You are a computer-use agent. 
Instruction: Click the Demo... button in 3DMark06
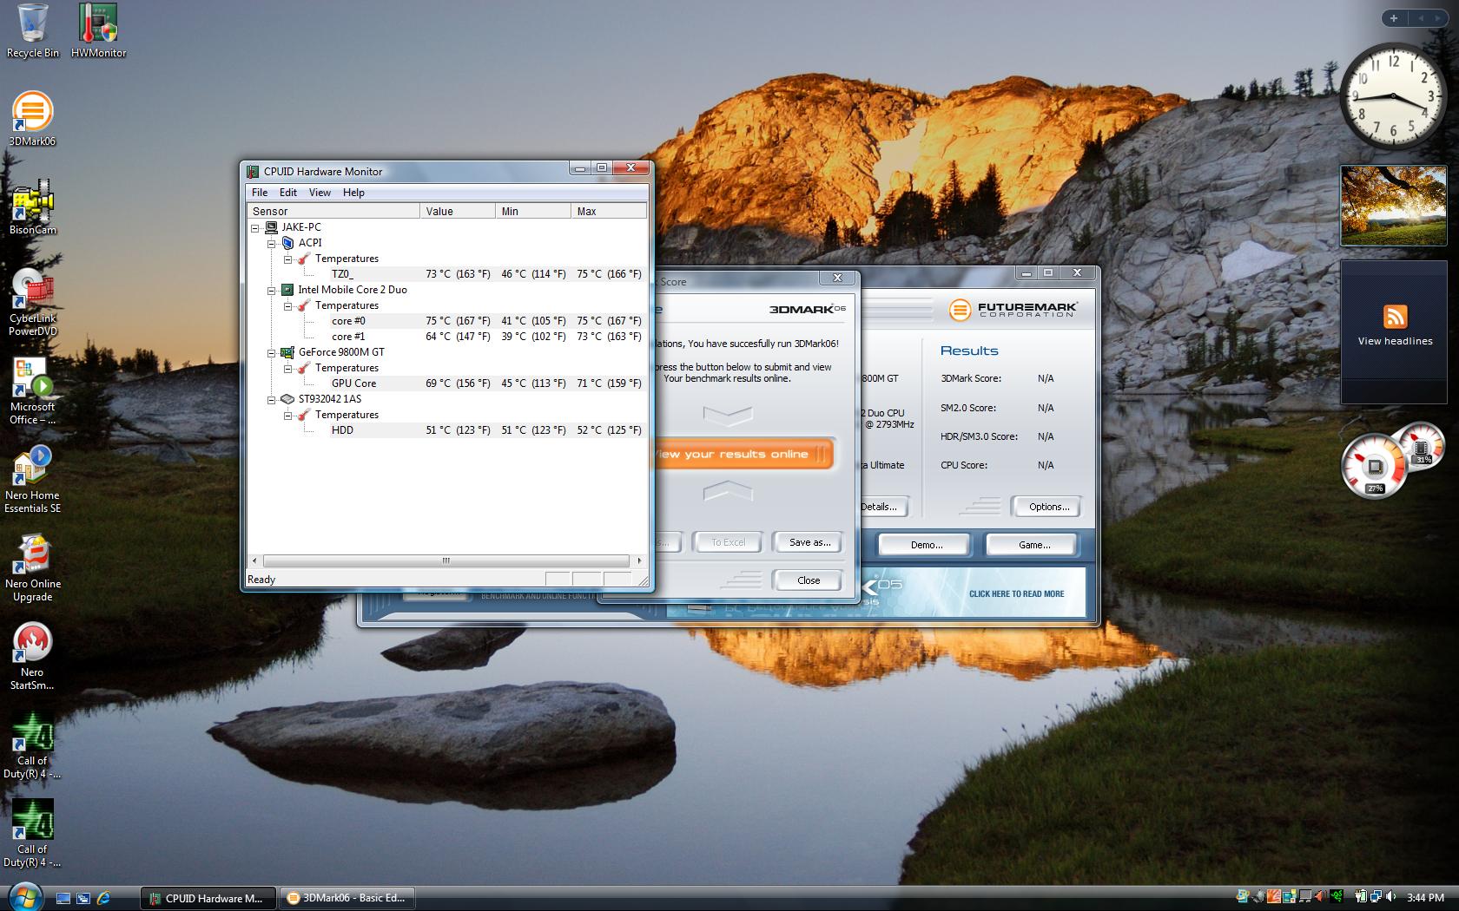point(926,545)
